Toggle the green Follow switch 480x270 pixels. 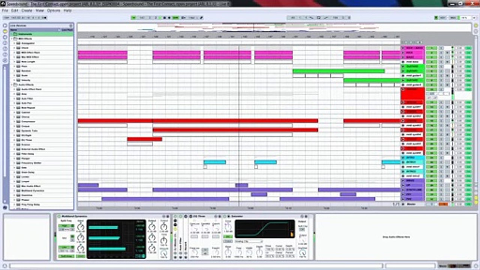[x=133, y=18]
